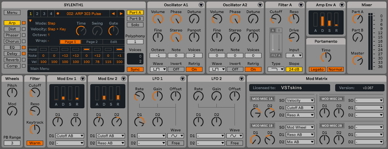Viewport: 388px width, 149px height.
Task: Click the Oscillator A1 Stereo knob
Action: [x=176, y=37]
